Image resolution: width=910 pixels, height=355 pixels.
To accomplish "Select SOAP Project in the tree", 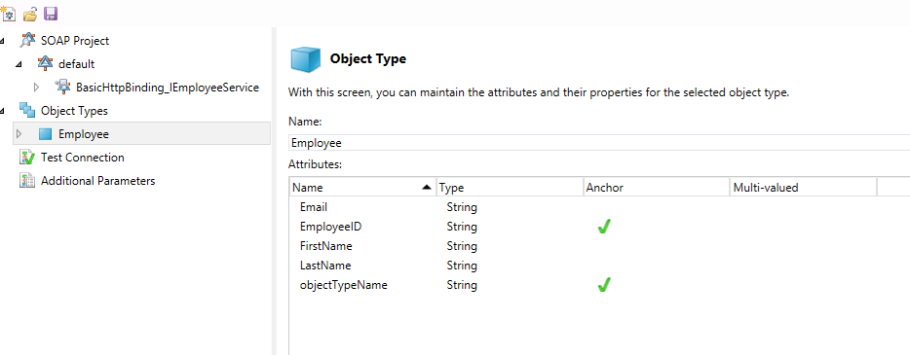I will [x=75, y=41].
